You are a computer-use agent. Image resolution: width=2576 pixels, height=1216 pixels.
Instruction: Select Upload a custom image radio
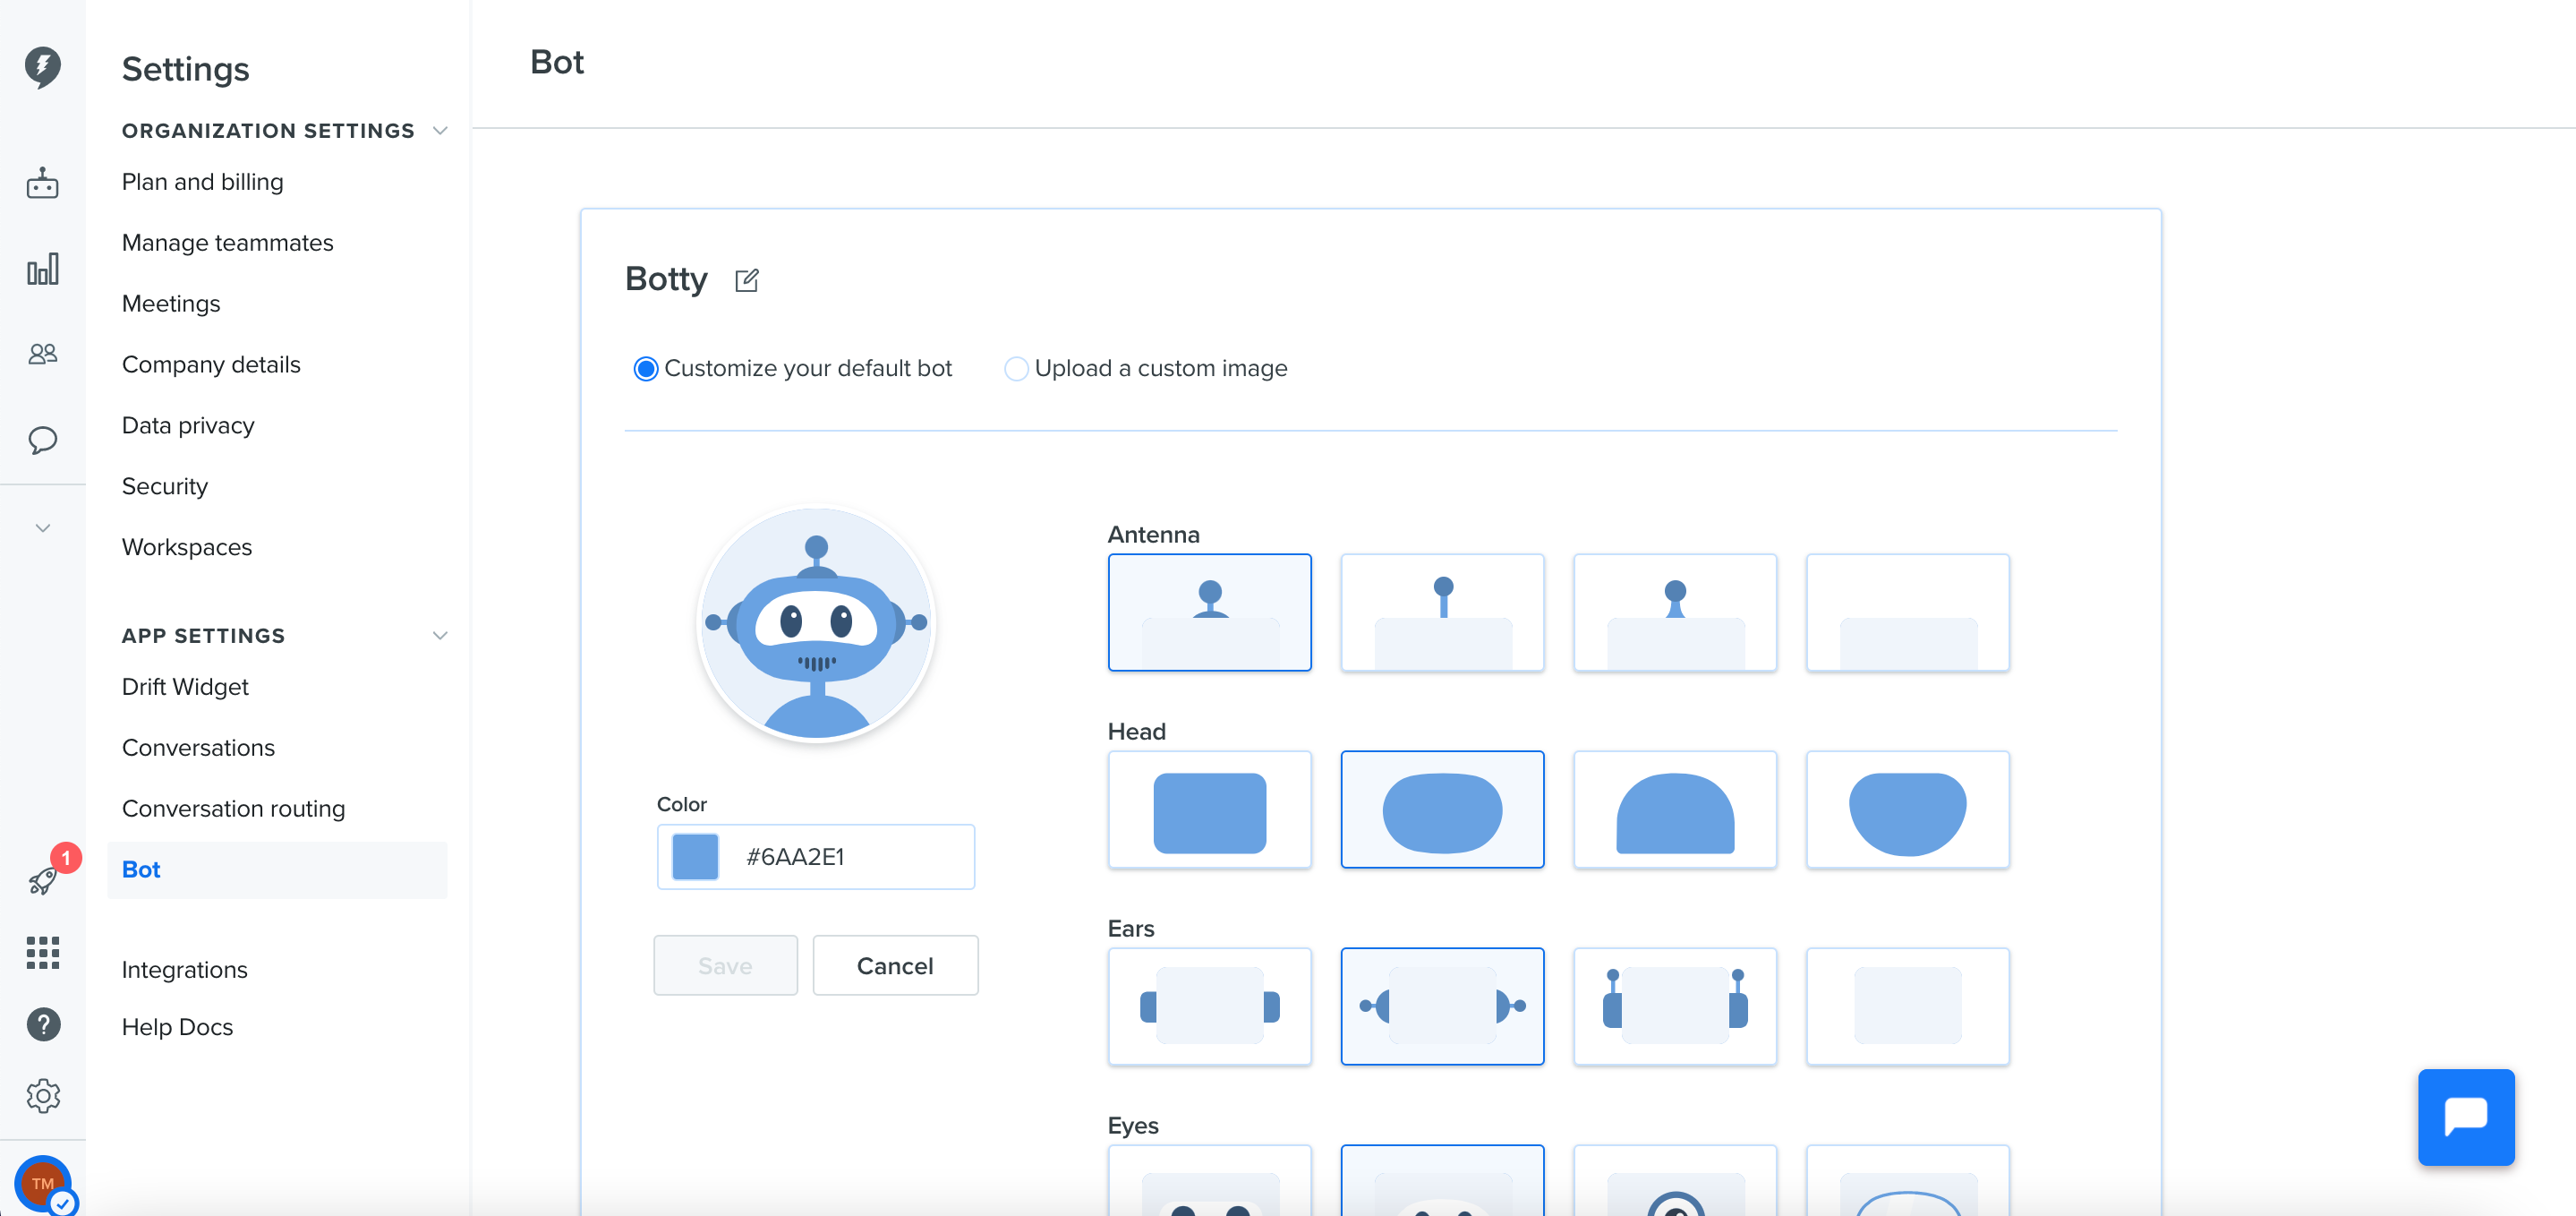[x=1015, y=369]
